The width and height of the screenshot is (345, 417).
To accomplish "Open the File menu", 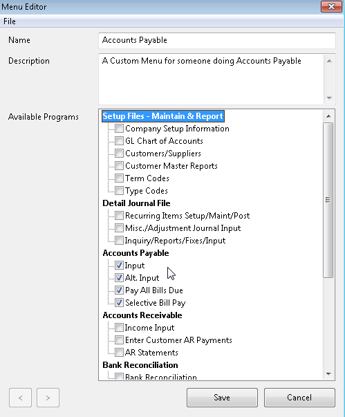I will coord(10,21).
